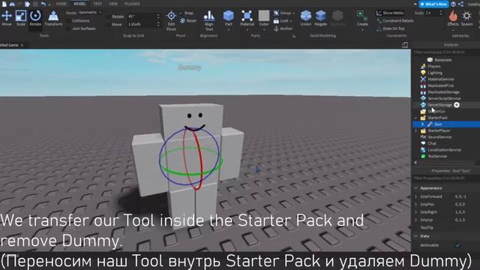Viewport: 480px width, 270px height.
Task: Click the Negate solid modeling icon
Action: (320, 16)
